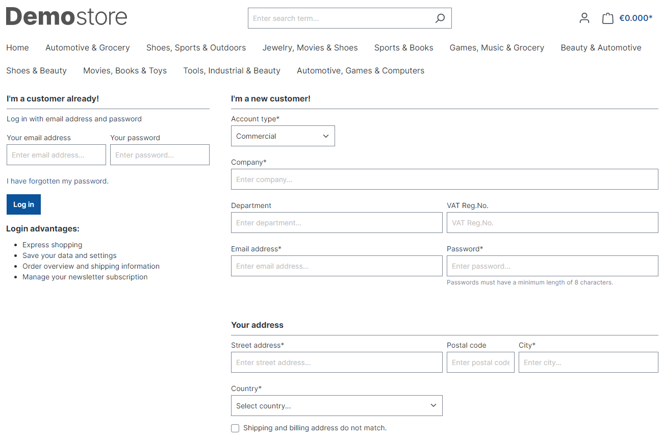Open the Sports & Books category
The width and height of the screenshot is (663, 441).
(403, 48)
